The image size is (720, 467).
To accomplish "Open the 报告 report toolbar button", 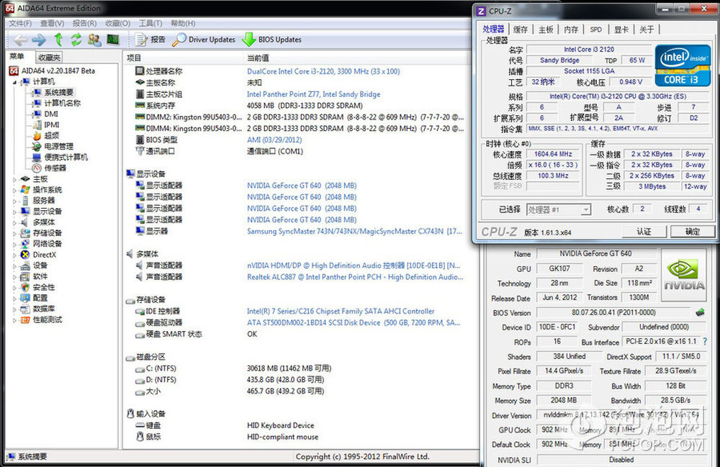I will (150, 40).
